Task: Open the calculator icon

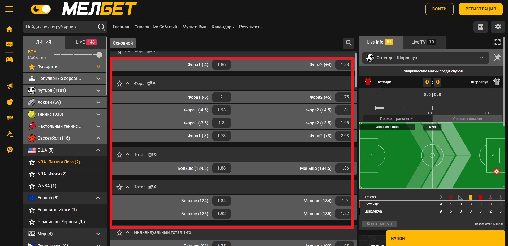Action: point(481,27)
